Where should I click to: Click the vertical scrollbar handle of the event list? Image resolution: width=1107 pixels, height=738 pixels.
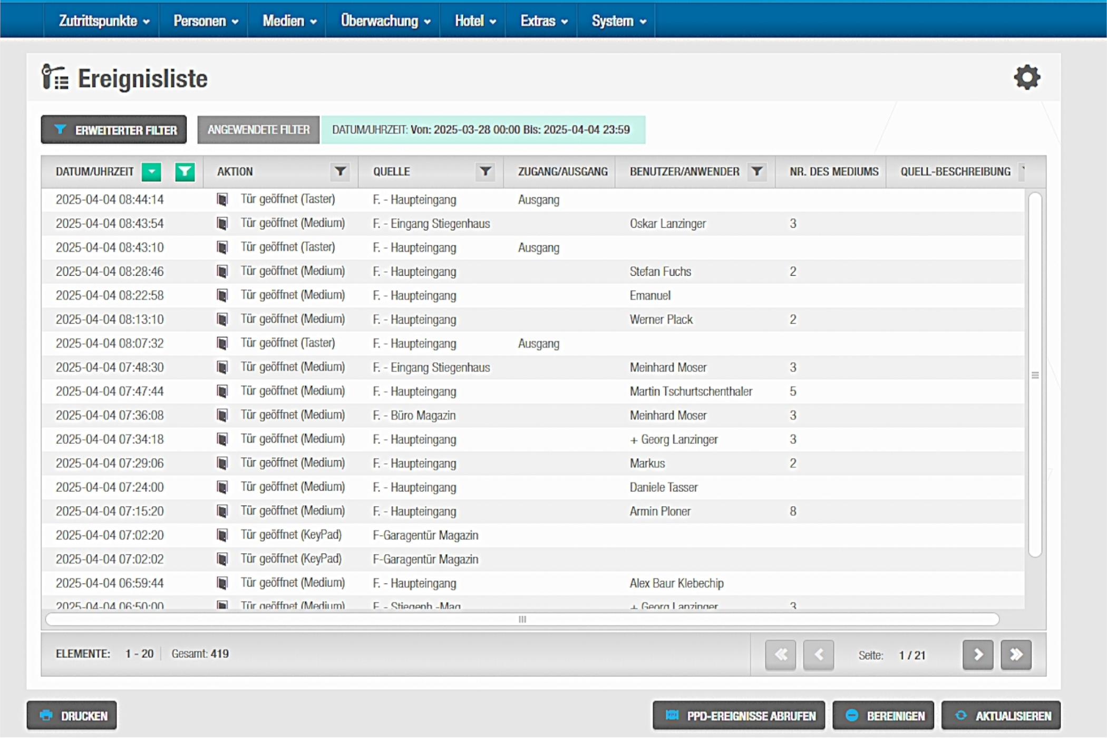coord(1035,375)
